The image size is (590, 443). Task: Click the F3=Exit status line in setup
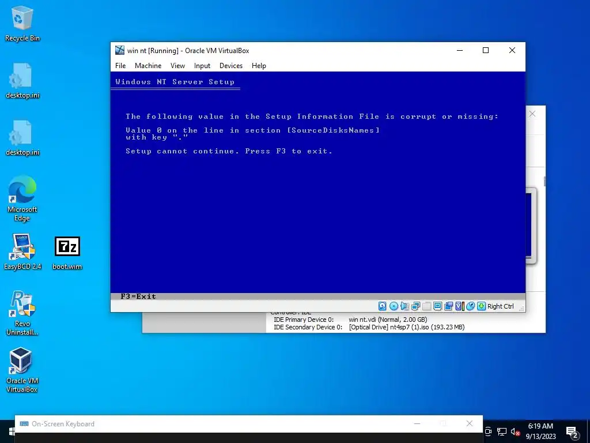point(138,296)
